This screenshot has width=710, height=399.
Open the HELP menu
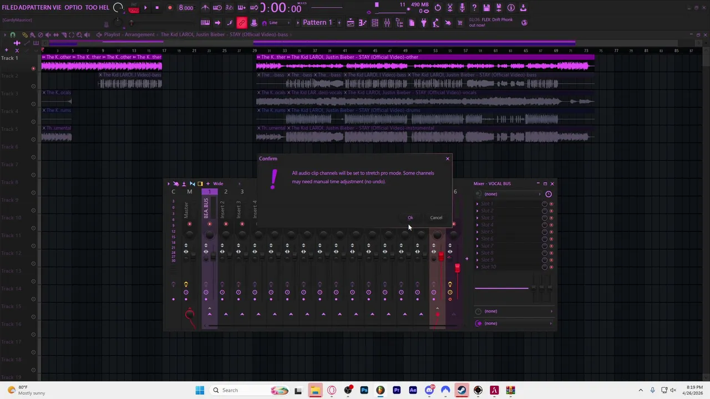pos(104,8)
